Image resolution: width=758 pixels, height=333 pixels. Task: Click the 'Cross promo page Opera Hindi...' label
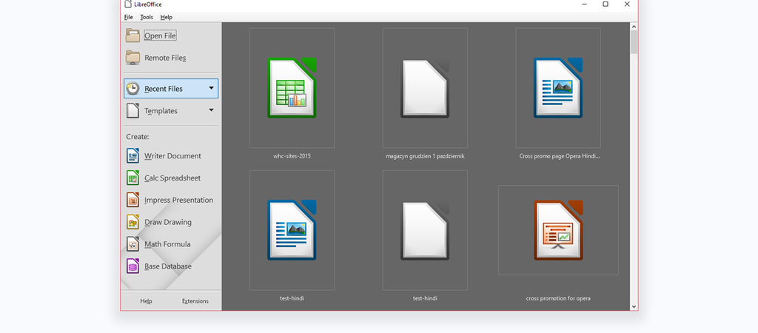click(x=560, y=156)
